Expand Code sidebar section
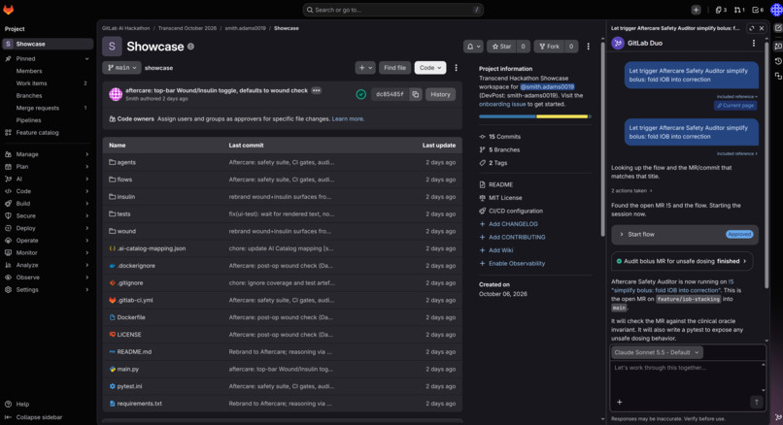783x425 pixels. pos(47,191)
